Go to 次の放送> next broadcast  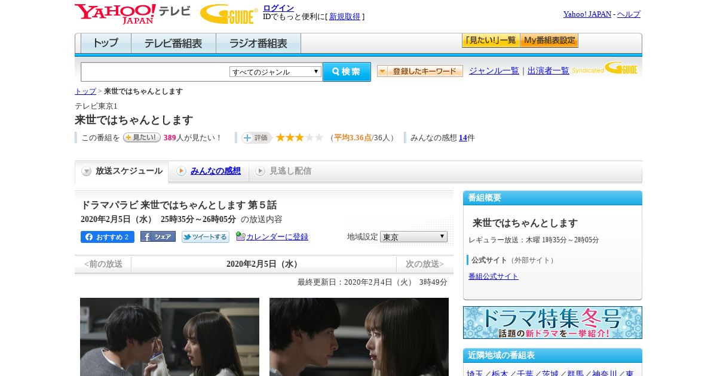coord(425,264)
